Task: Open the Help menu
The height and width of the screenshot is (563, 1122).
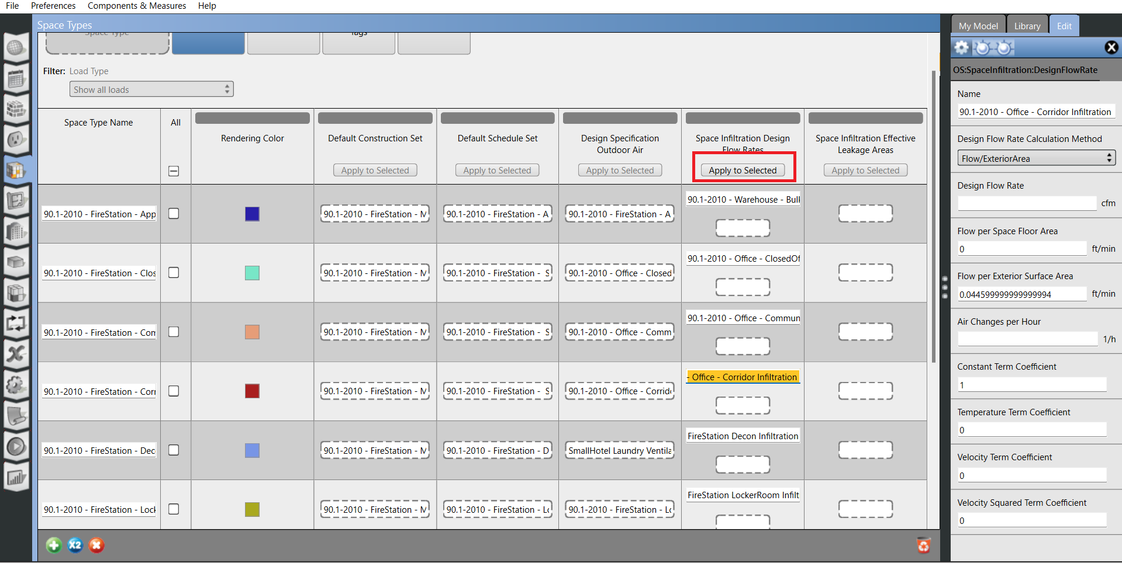Action: pos(207,6)
